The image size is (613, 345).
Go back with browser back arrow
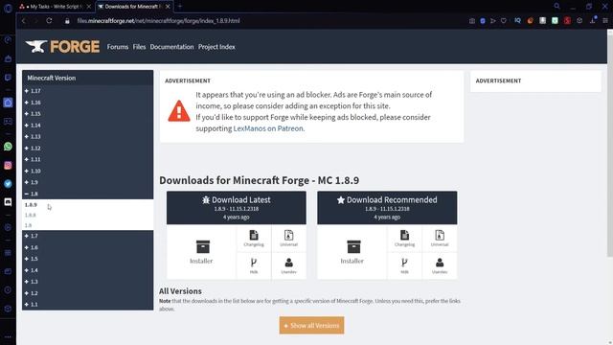24,21
